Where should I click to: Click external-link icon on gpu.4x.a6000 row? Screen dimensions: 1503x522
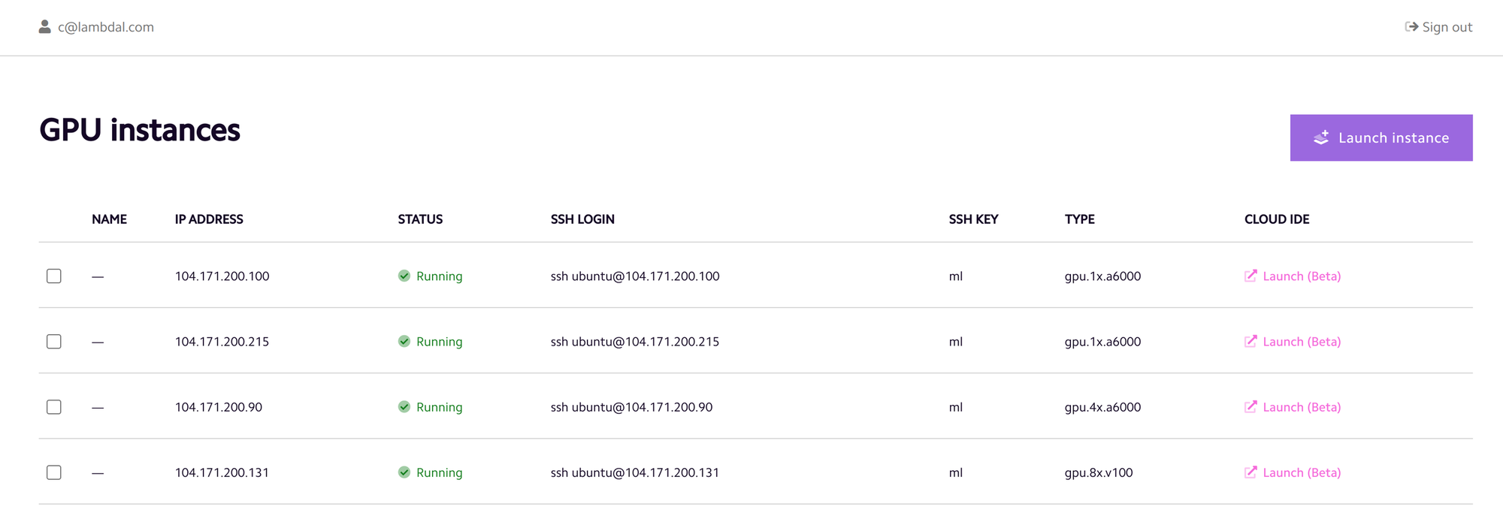(x=1250, y=406)
